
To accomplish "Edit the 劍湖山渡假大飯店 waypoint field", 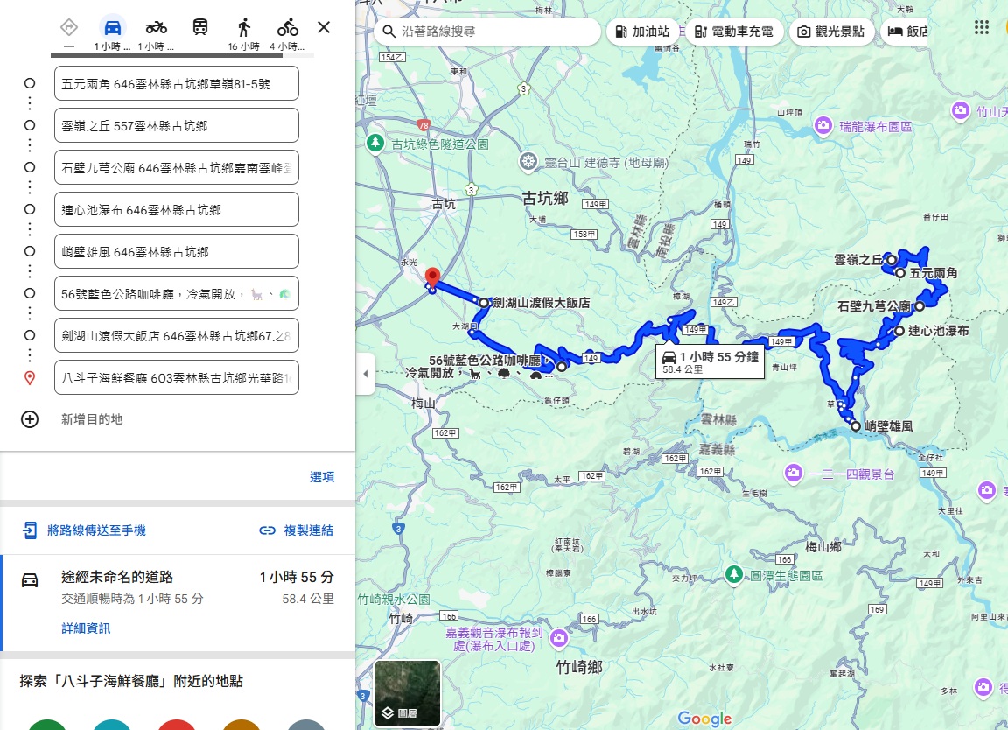I will pos(177,336).
